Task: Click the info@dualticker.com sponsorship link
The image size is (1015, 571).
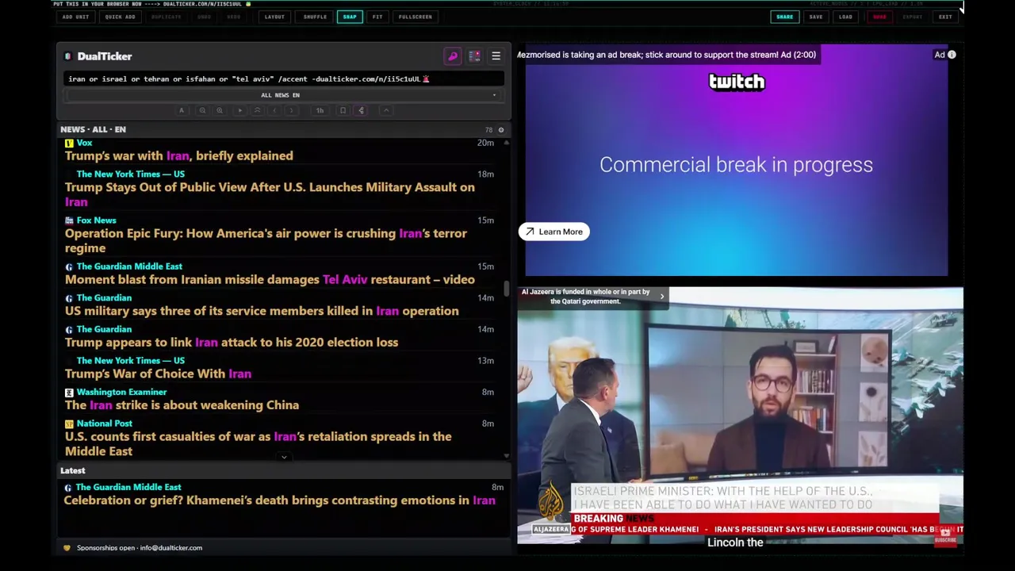Action: 171,548
